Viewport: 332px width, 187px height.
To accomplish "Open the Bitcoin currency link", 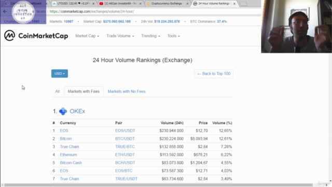I will (x=66, y=139).
